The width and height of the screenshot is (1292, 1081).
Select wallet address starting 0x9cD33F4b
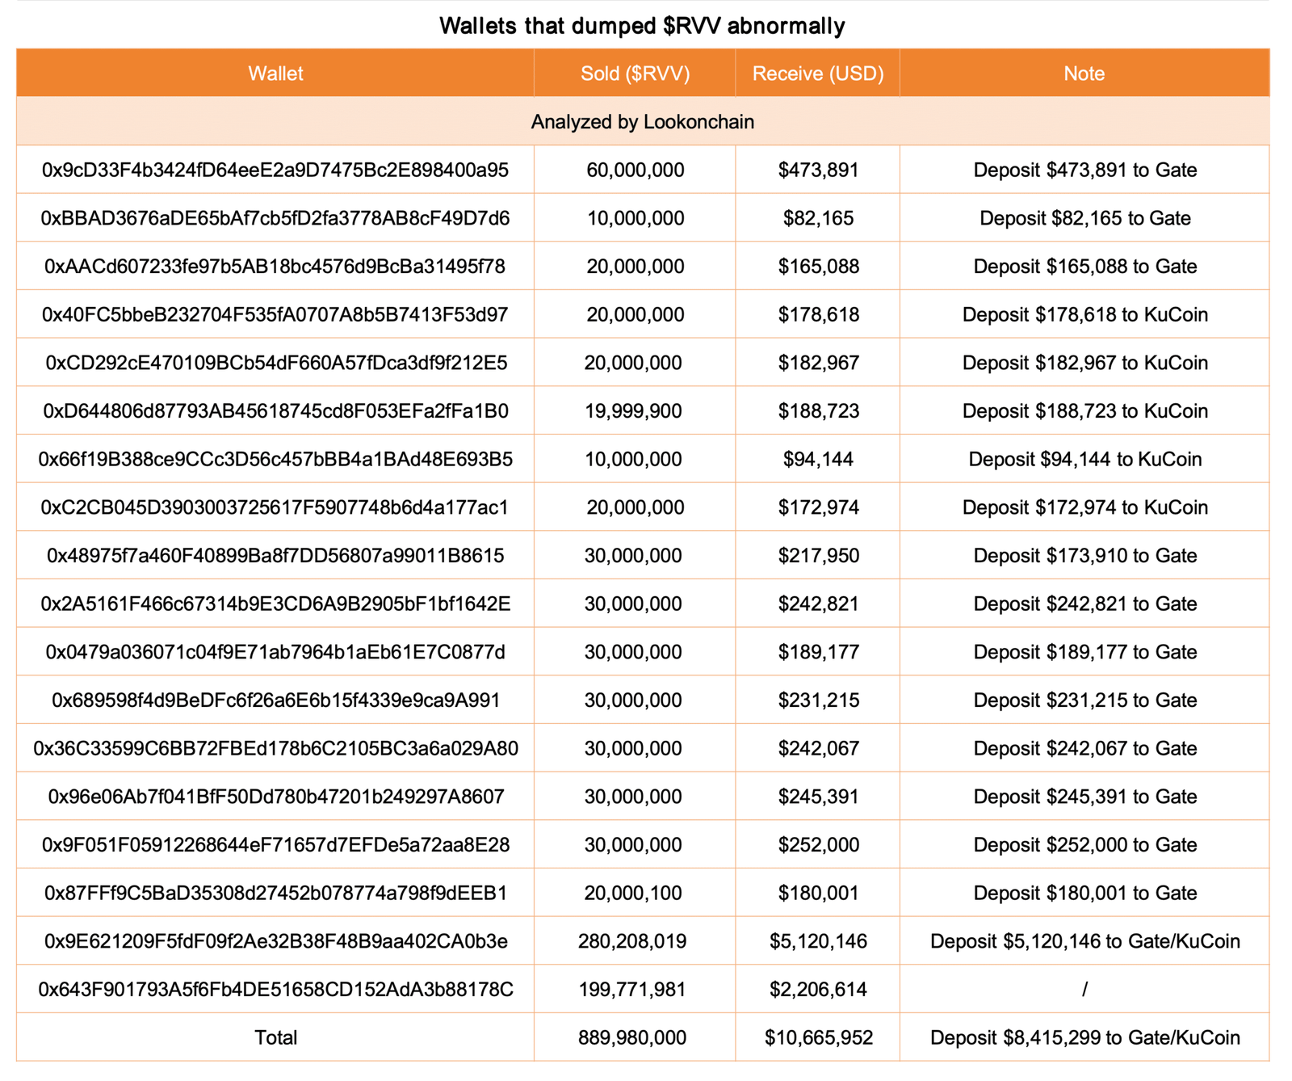click(x=275, y=170)
